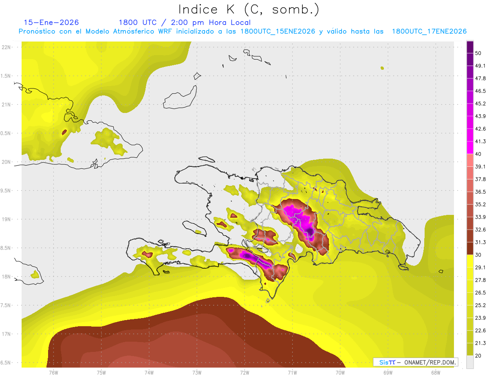Viewport: 489px width, 378px height.
Task: Click the latitude axis label "22N"
Action: pos(6,47)
